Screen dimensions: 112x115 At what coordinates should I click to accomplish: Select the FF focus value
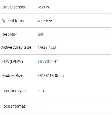39,106
